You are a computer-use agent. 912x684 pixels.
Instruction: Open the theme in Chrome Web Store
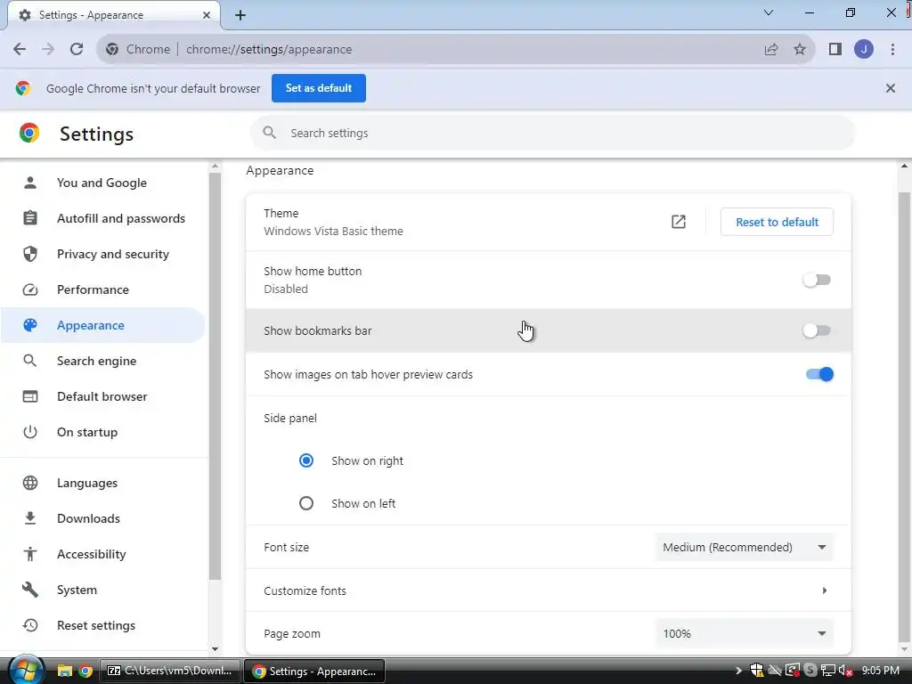tap(678, 222)
